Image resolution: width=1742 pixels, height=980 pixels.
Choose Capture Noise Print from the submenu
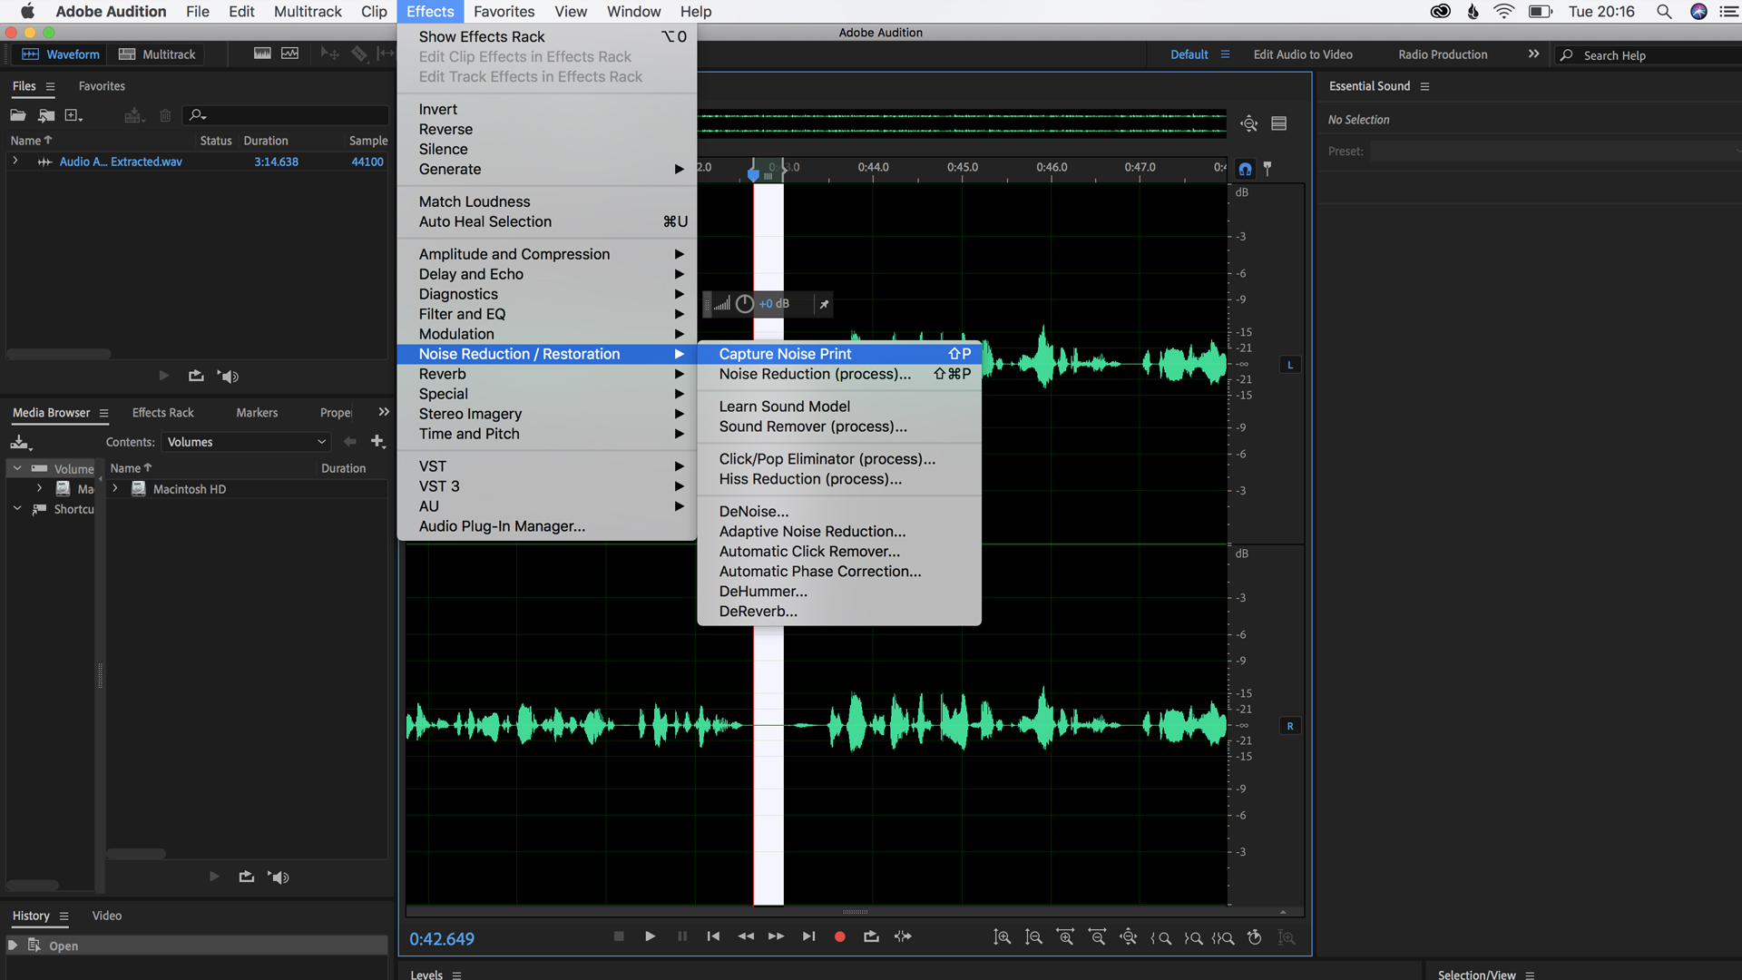pyautogui.click(x=784, y=354)
